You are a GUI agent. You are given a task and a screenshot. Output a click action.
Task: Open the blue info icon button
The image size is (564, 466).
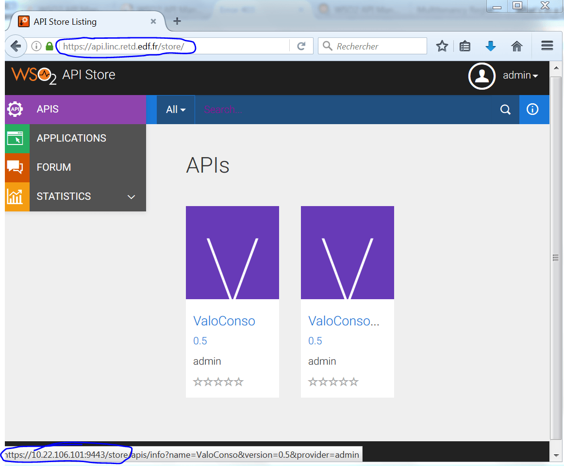[532, 110]
